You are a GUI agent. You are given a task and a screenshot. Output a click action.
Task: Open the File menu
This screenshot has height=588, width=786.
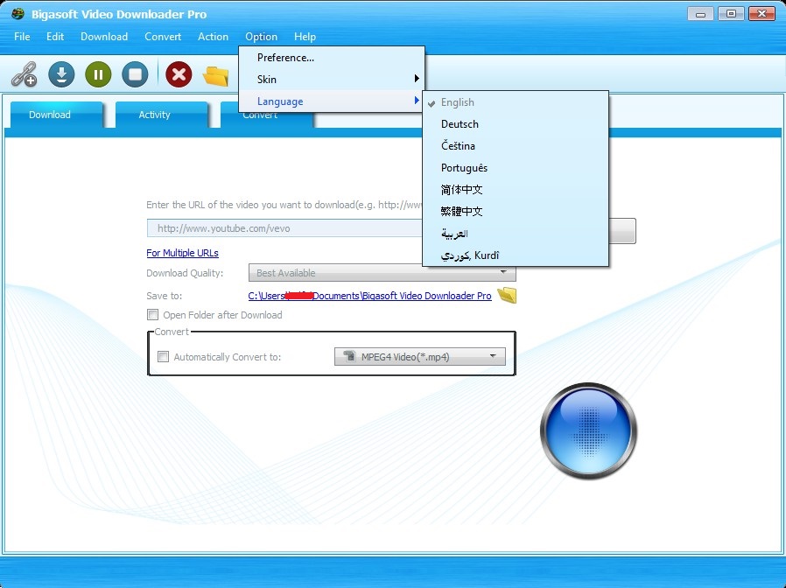point(22,37)
